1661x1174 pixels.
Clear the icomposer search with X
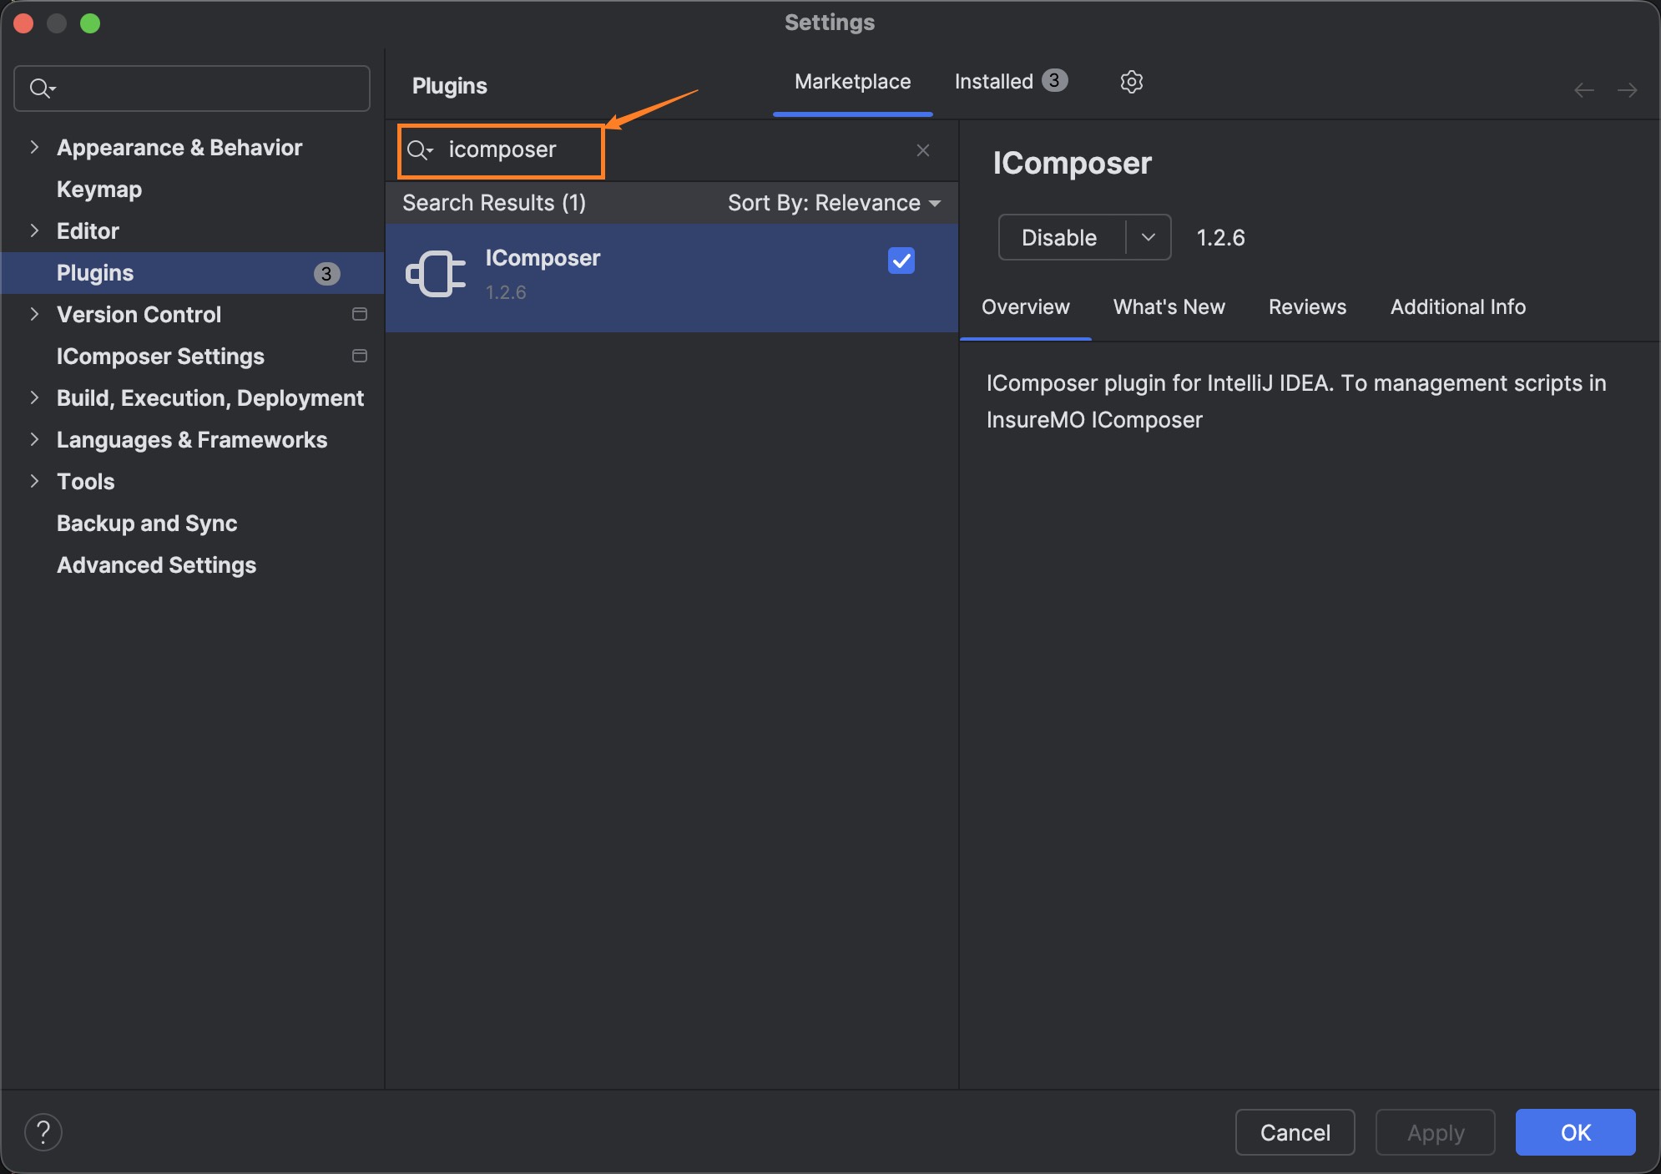pyautogui.click(x=922, y=150)
